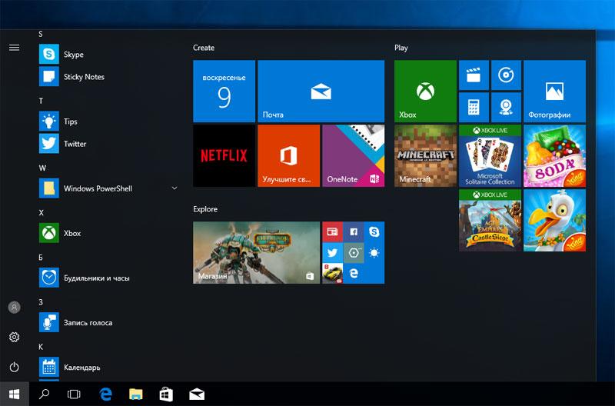Launch the Minecraft tile
Viewport: 615px width, 406px height.
pyautogui.click(x=425, y=156)
